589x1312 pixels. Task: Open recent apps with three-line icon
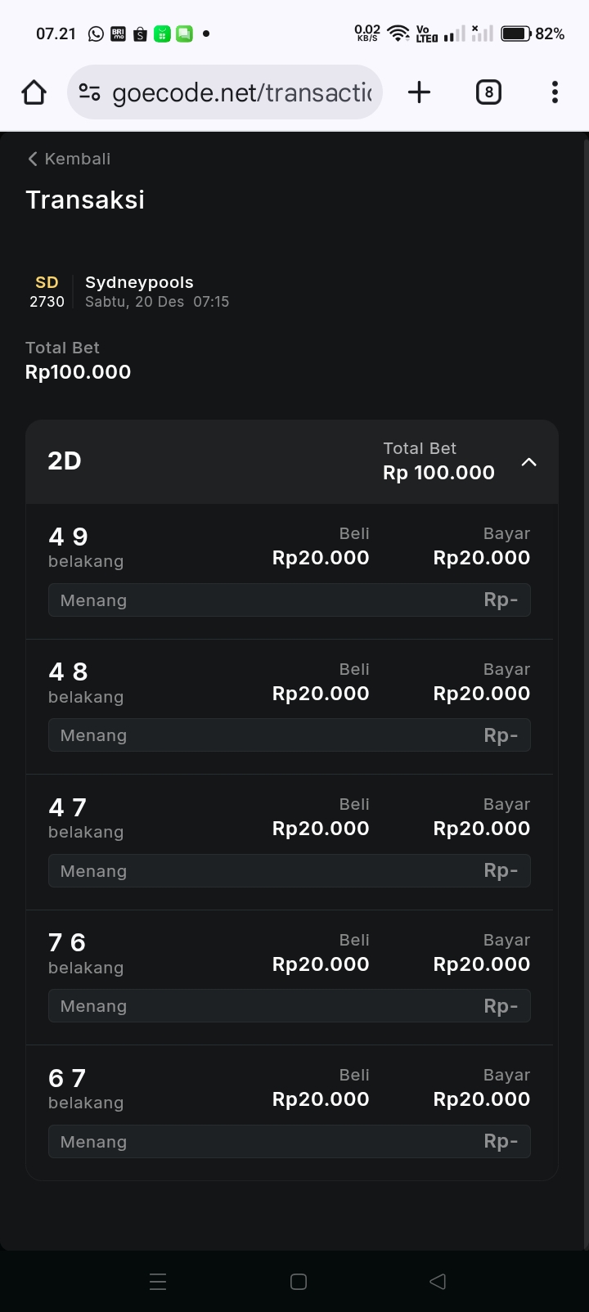158,1282
